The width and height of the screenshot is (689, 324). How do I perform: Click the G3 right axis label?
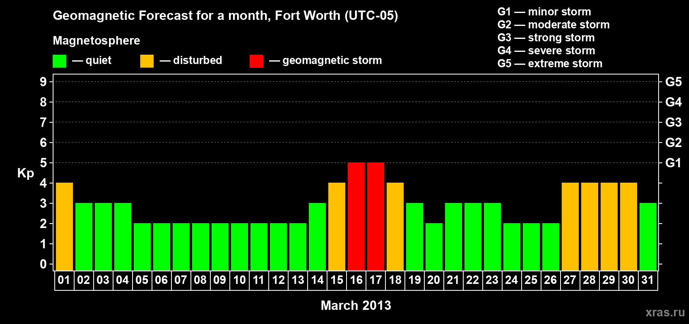point(674,122)
